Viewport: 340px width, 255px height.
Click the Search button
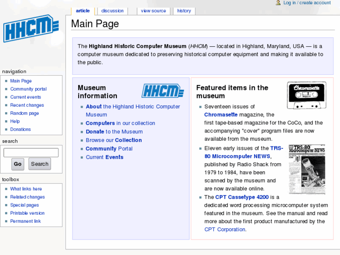tap(40, 164)
